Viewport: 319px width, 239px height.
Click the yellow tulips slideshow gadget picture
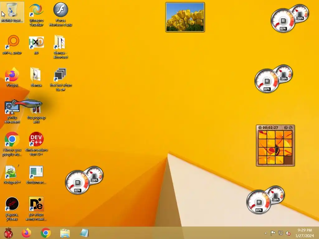[185, 17]
